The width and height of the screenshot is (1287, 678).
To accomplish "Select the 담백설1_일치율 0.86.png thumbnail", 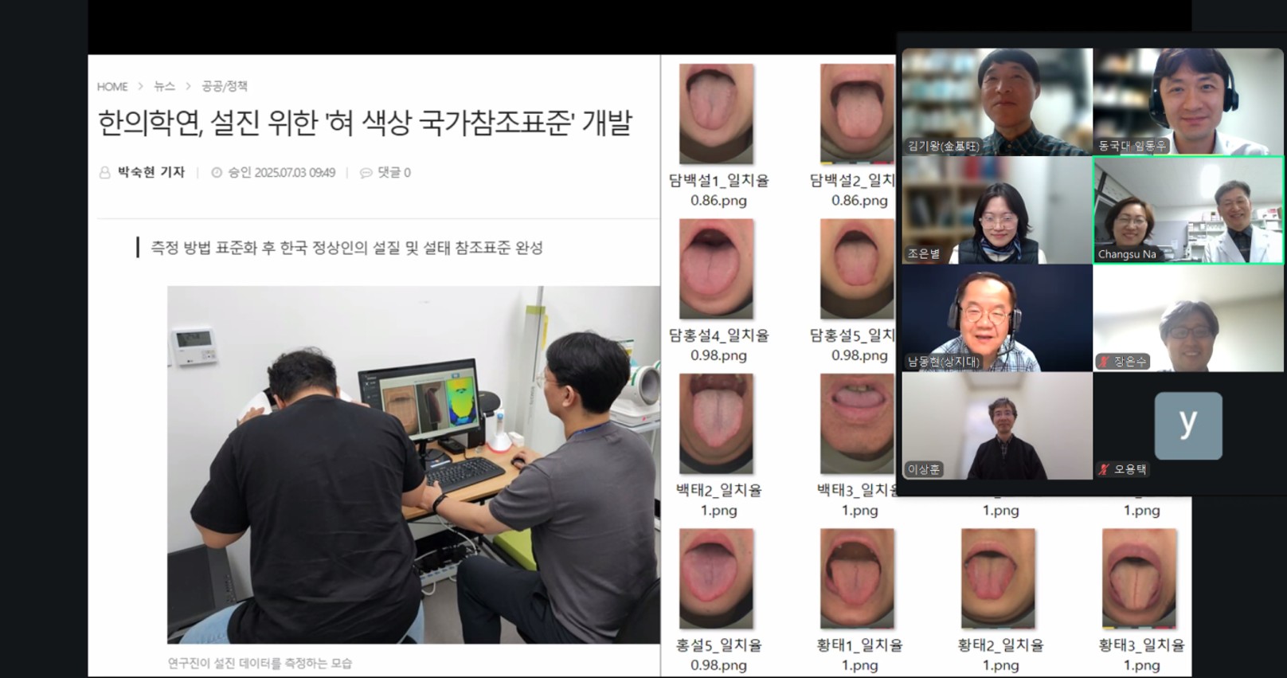I will tap(717, 114).
